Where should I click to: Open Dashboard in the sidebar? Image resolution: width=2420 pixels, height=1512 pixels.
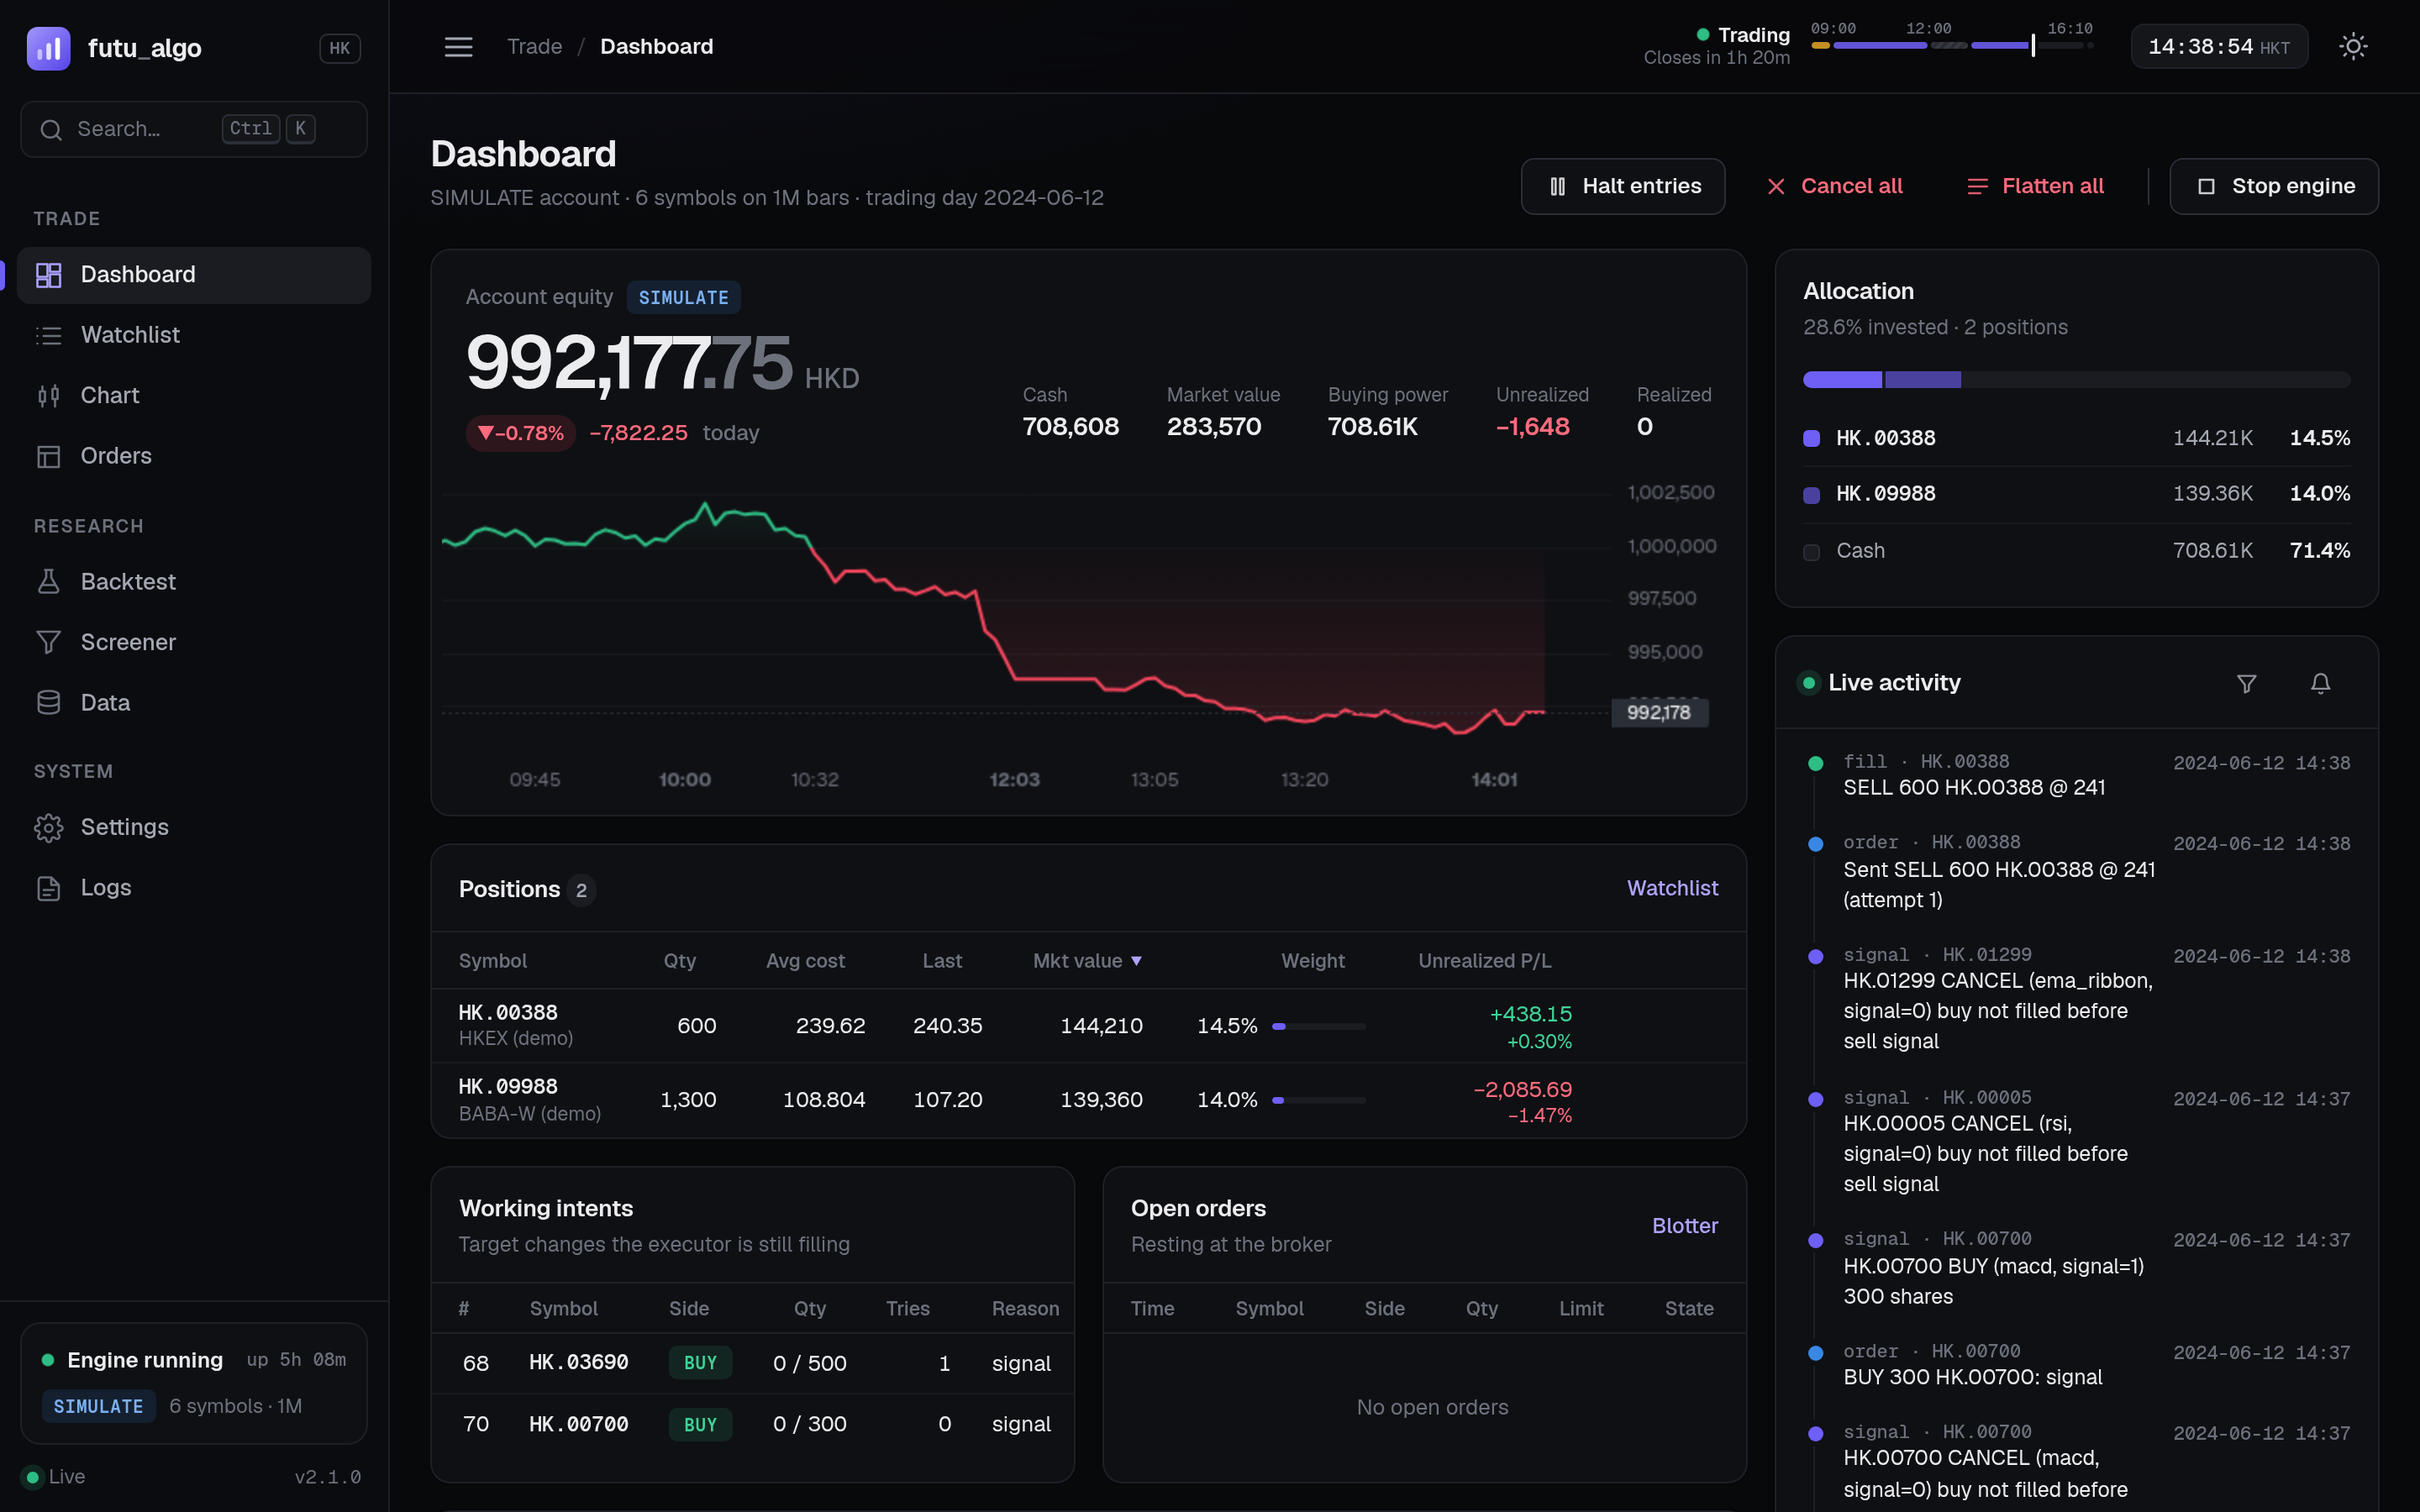[x=194, y=275]
